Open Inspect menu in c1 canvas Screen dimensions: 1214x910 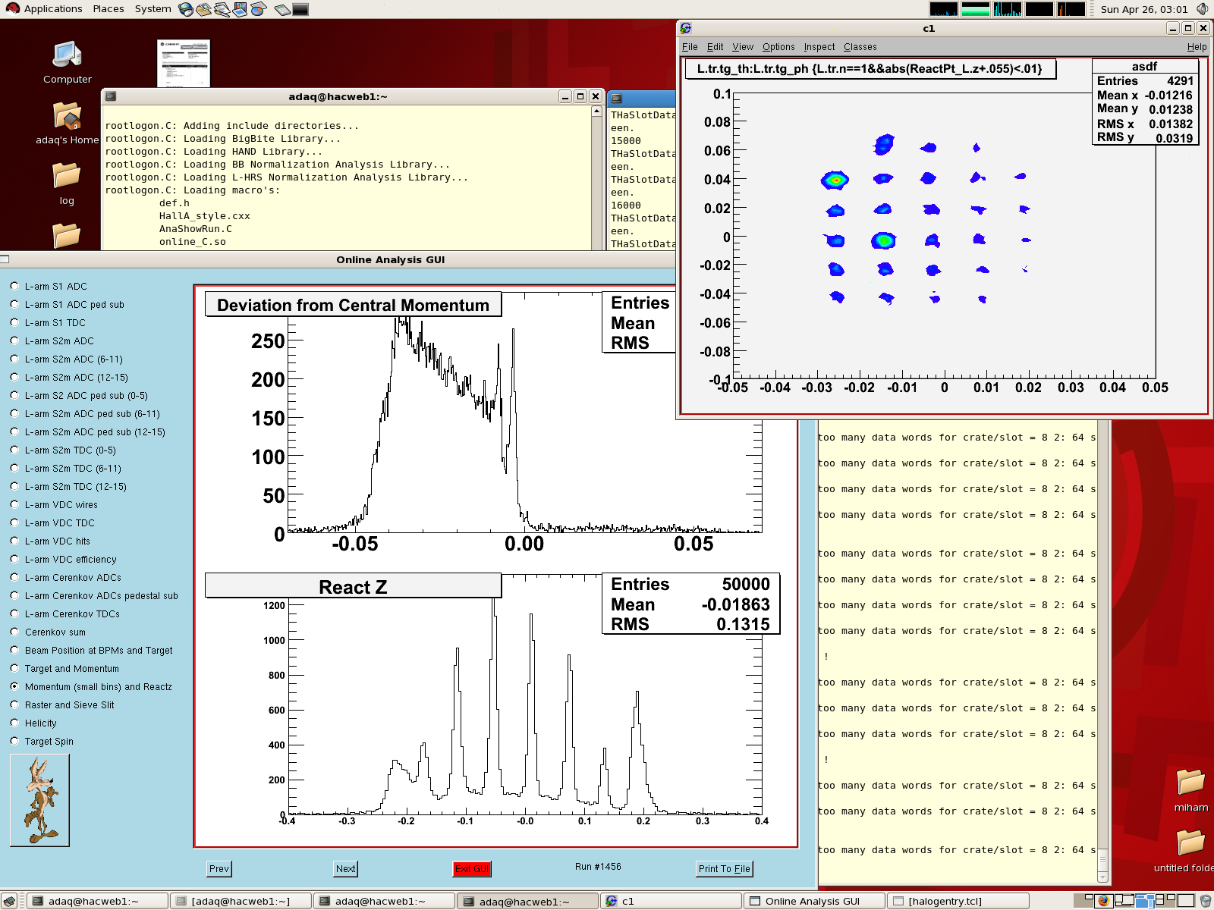(819, 47)
